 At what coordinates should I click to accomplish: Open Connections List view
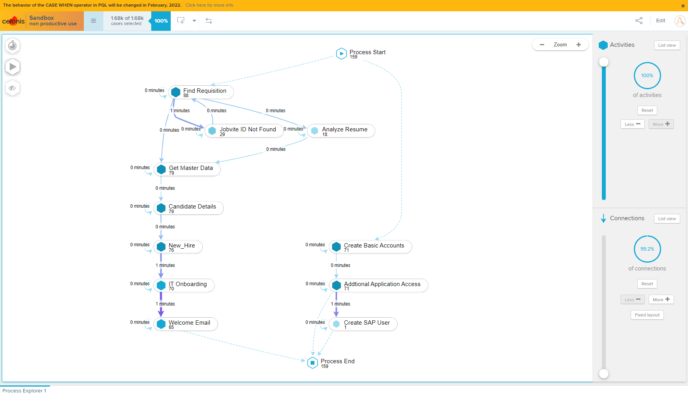pyautogui.click(x=667, y=219)
